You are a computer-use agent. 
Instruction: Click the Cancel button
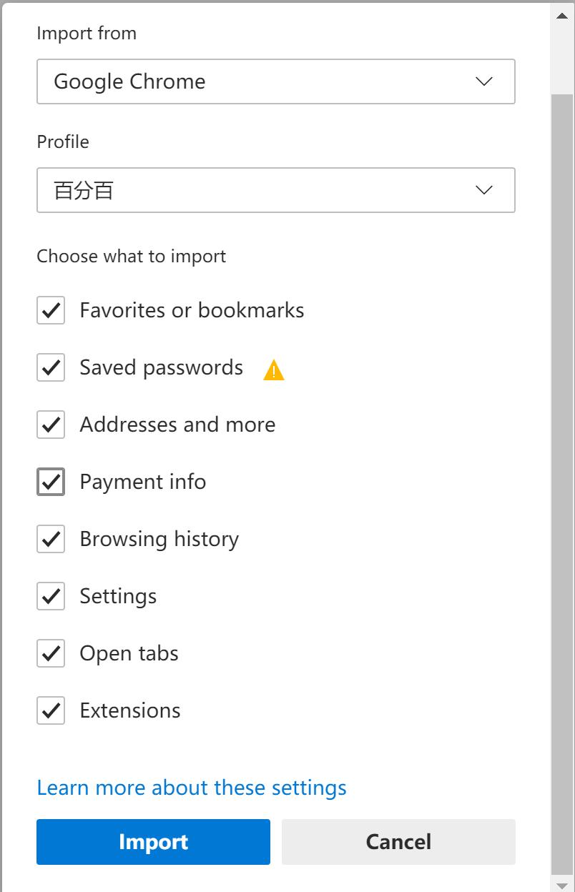[x=398, y=842]
